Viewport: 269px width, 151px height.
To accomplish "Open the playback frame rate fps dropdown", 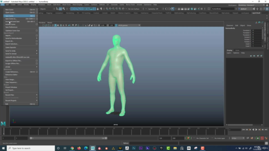I will pos(238,138).
